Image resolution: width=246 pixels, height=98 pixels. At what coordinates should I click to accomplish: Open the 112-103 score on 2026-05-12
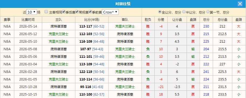coord(86,34)
